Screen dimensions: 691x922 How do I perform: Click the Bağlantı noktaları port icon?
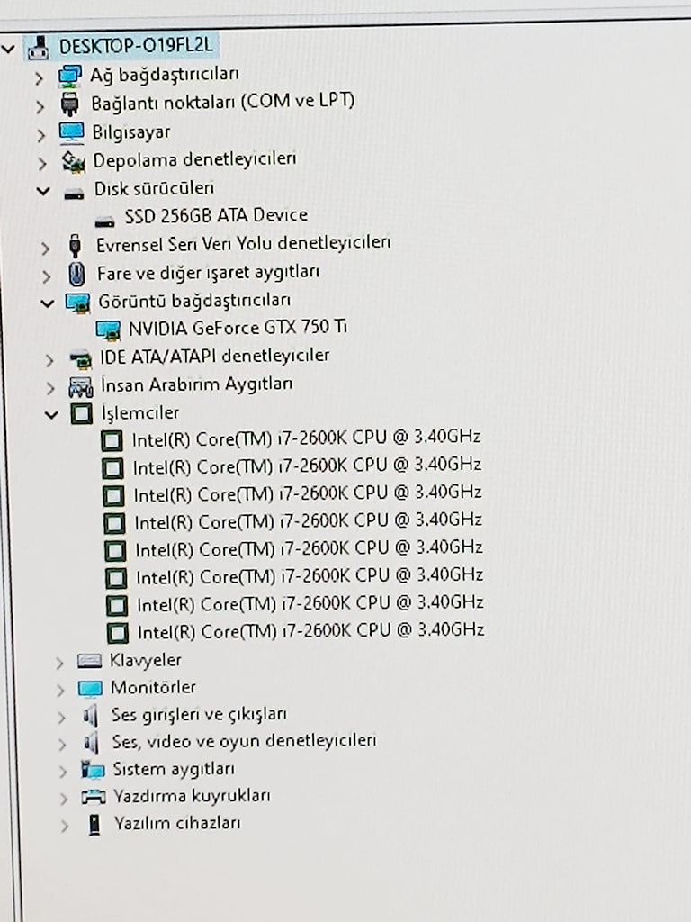[70, 104]
